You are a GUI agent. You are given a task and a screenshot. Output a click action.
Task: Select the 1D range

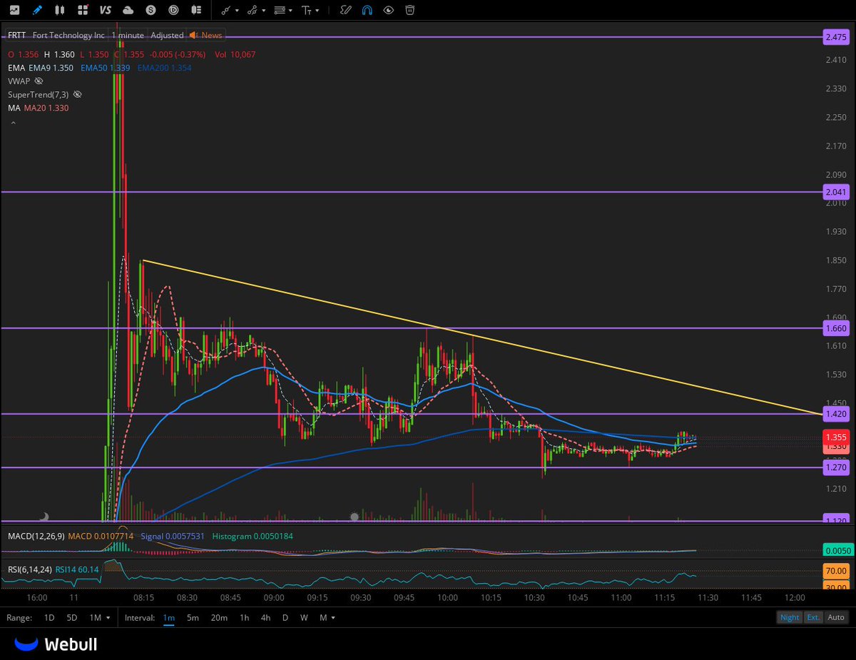tap(49, 617)
